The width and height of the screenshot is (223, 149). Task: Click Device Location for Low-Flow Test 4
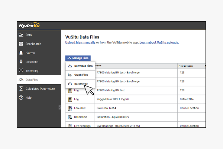pyautogui.click(x=189, y=108)
